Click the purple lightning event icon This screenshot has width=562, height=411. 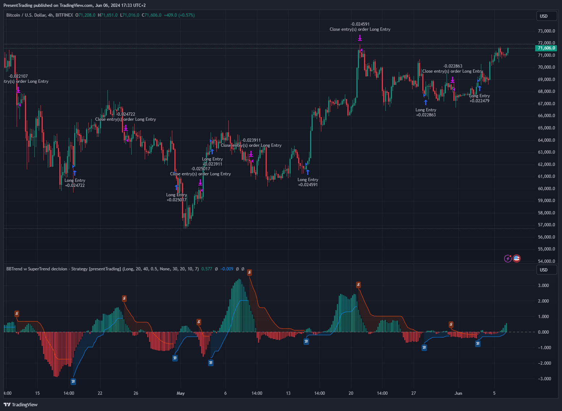(508, 258)
